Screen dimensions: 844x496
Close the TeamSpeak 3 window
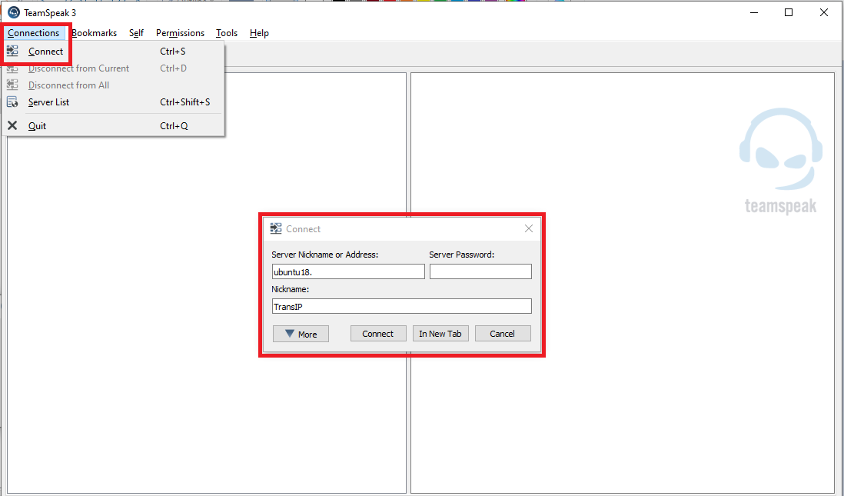point(823,12)
